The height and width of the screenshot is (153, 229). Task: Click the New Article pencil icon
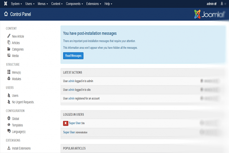[9, 36]
